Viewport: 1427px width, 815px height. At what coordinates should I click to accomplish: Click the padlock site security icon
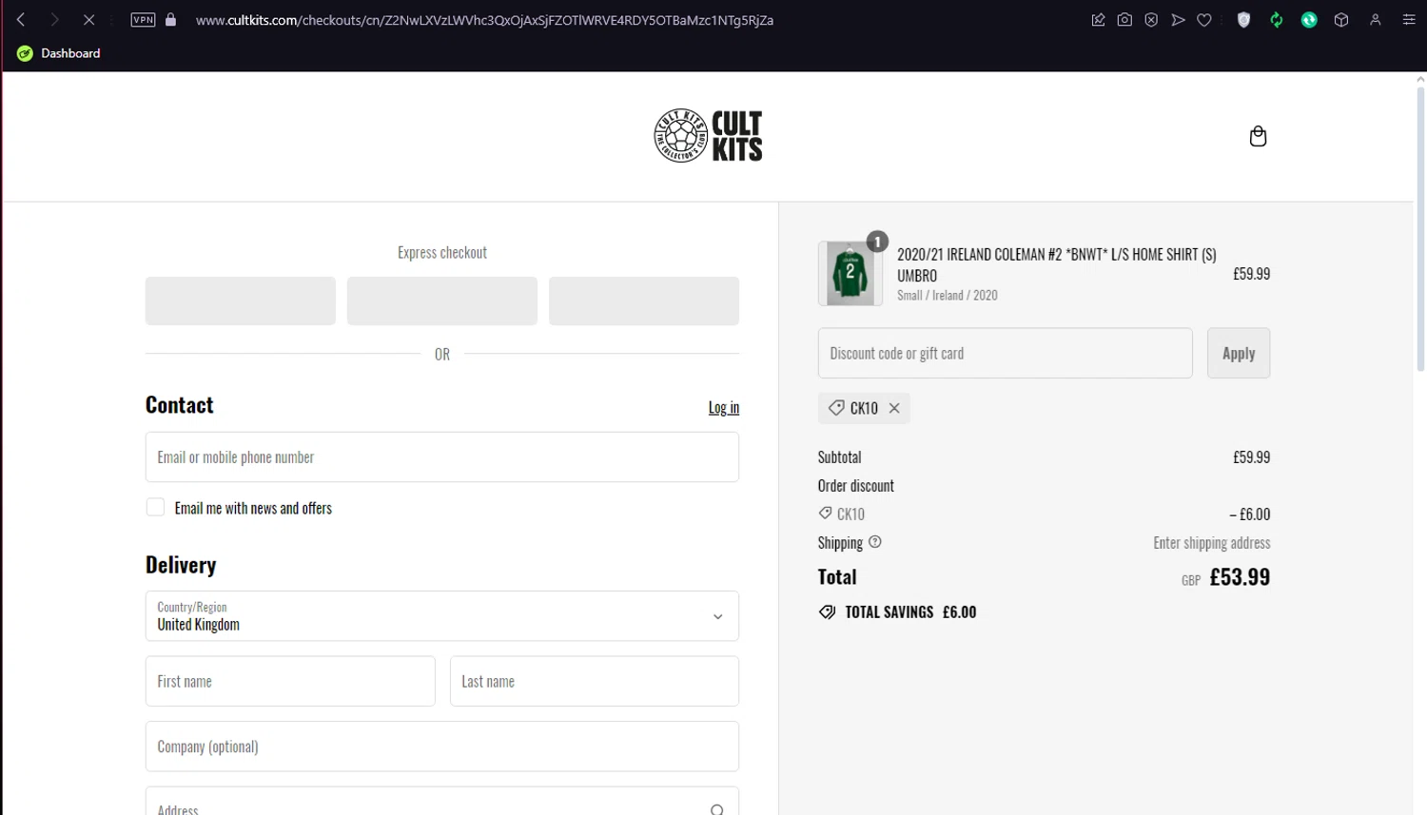click(171, 19)
